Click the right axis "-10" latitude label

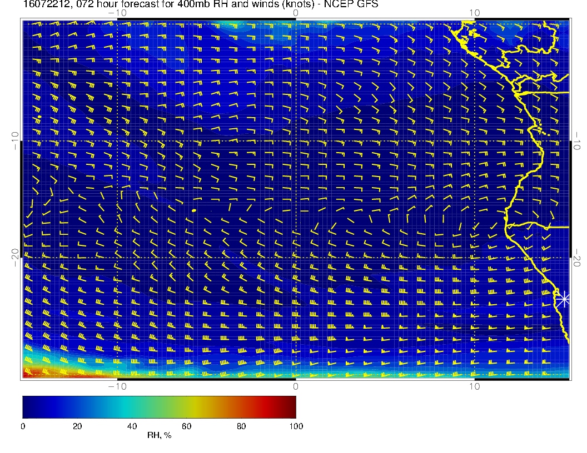tap(578, 140)
